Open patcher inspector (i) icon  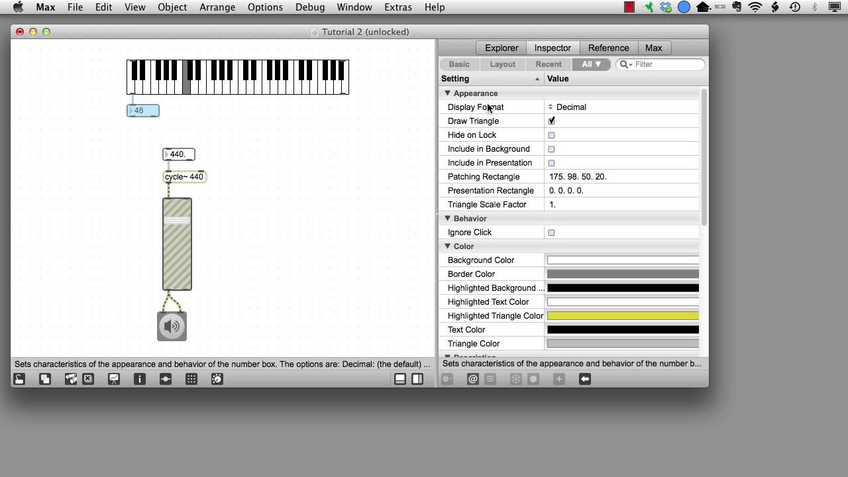139,379
